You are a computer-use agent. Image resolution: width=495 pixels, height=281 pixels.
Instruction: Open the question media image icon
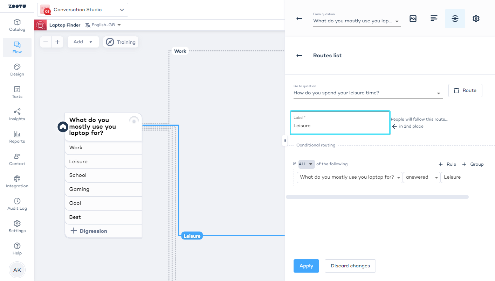(x=413, y=19)
